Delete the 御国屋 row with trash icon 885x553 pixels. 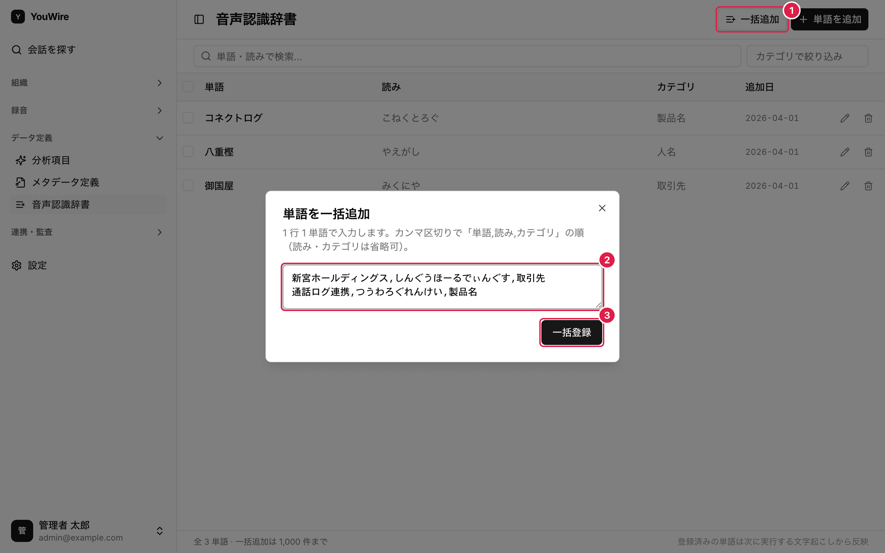[868, 186]
